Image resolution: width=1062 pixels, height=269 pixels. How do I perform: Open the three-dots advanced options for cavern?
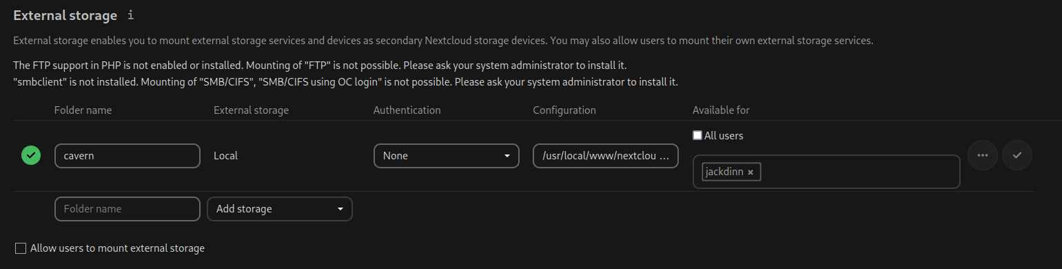pyautogui.click(x=983, y=156)
